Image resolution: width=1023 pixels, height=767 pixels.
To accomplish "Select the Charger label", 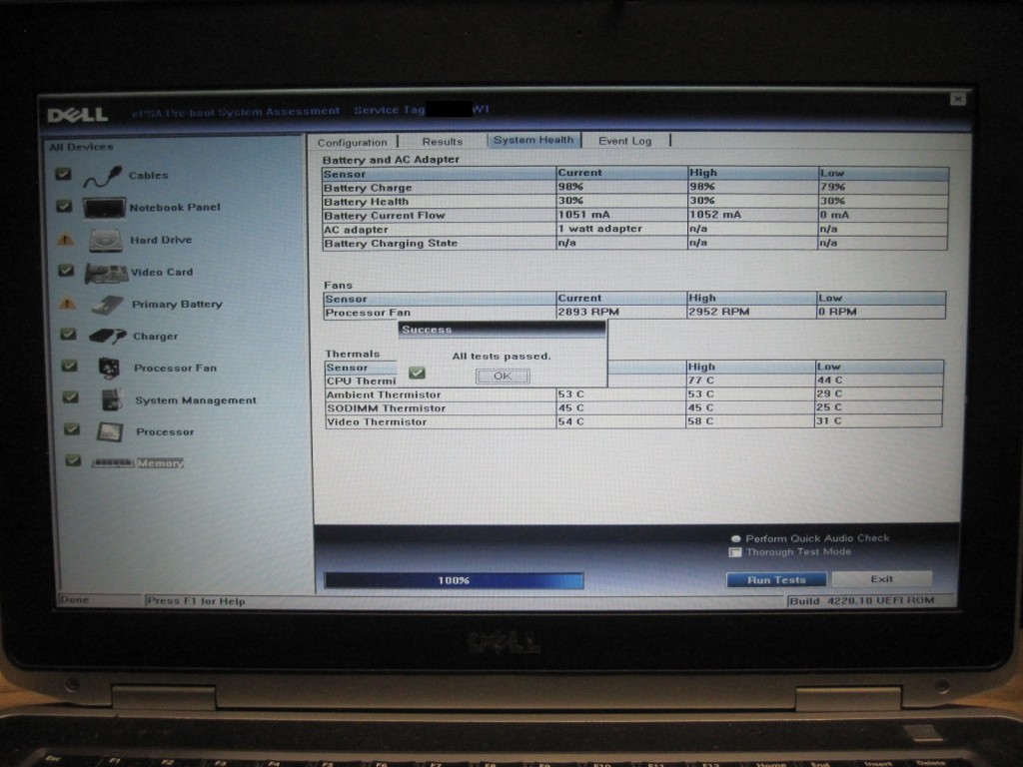I will (x=155, y=337).
